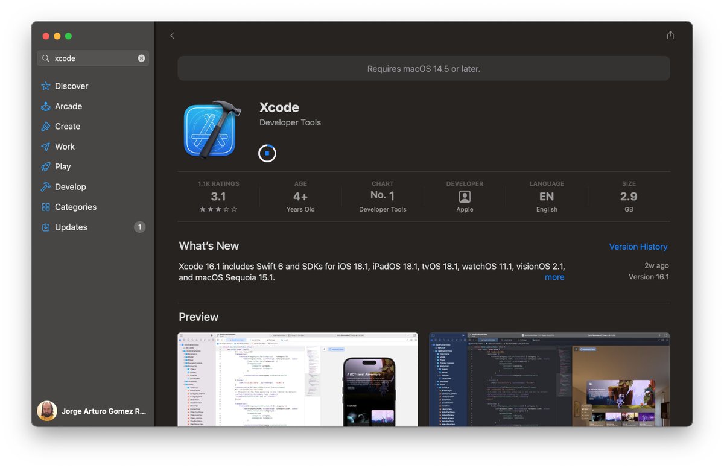Viewport: 724px width, 468px height.
Task: Click into the xcode search field
Action: [x=93, y=58]
